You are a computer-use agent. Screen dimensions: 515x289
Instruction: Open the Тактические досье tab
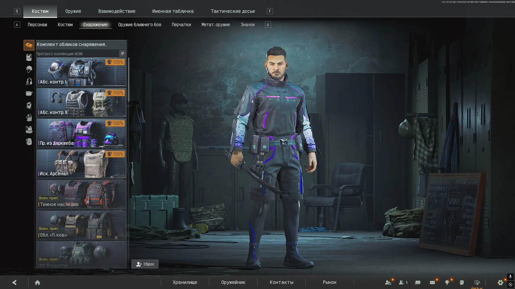point(233,11)
